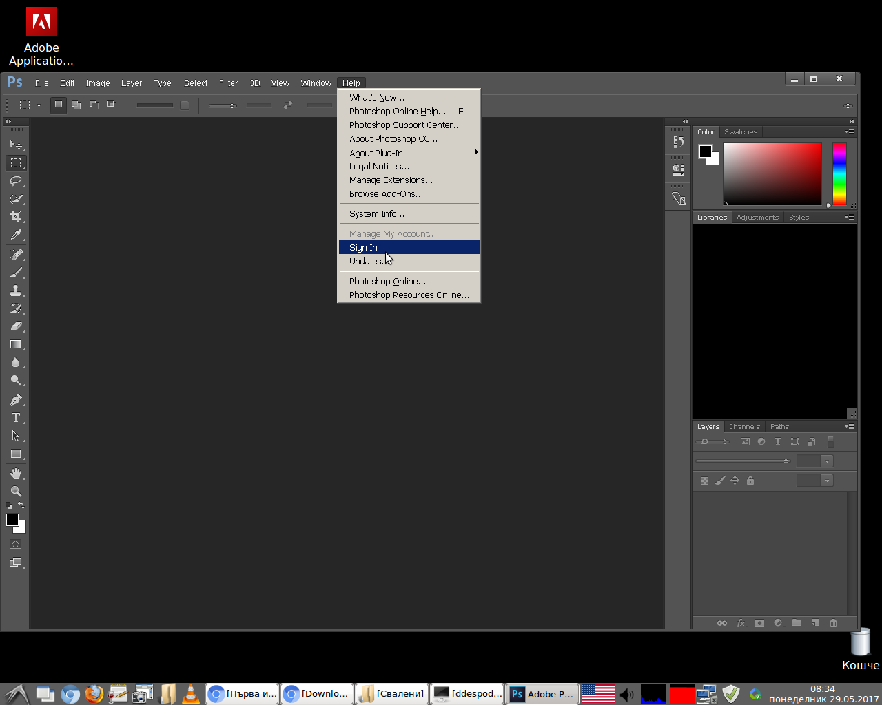Image resolution: width=882 pixels, height=705 pixels.
Task: Swap foreground and background colors
Action: pos(21,505)
